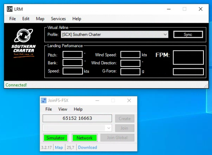Viewport: 212px width, 155px height.
Task: Click the Southern Charter logo image
Action: 24,43
